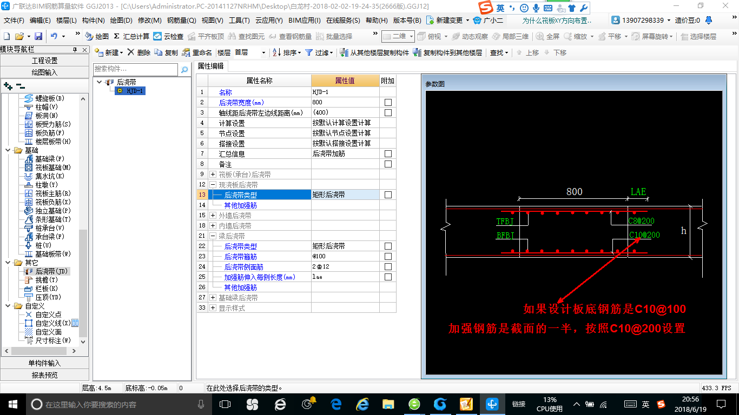Click the open folder icon

click(19, 36)
